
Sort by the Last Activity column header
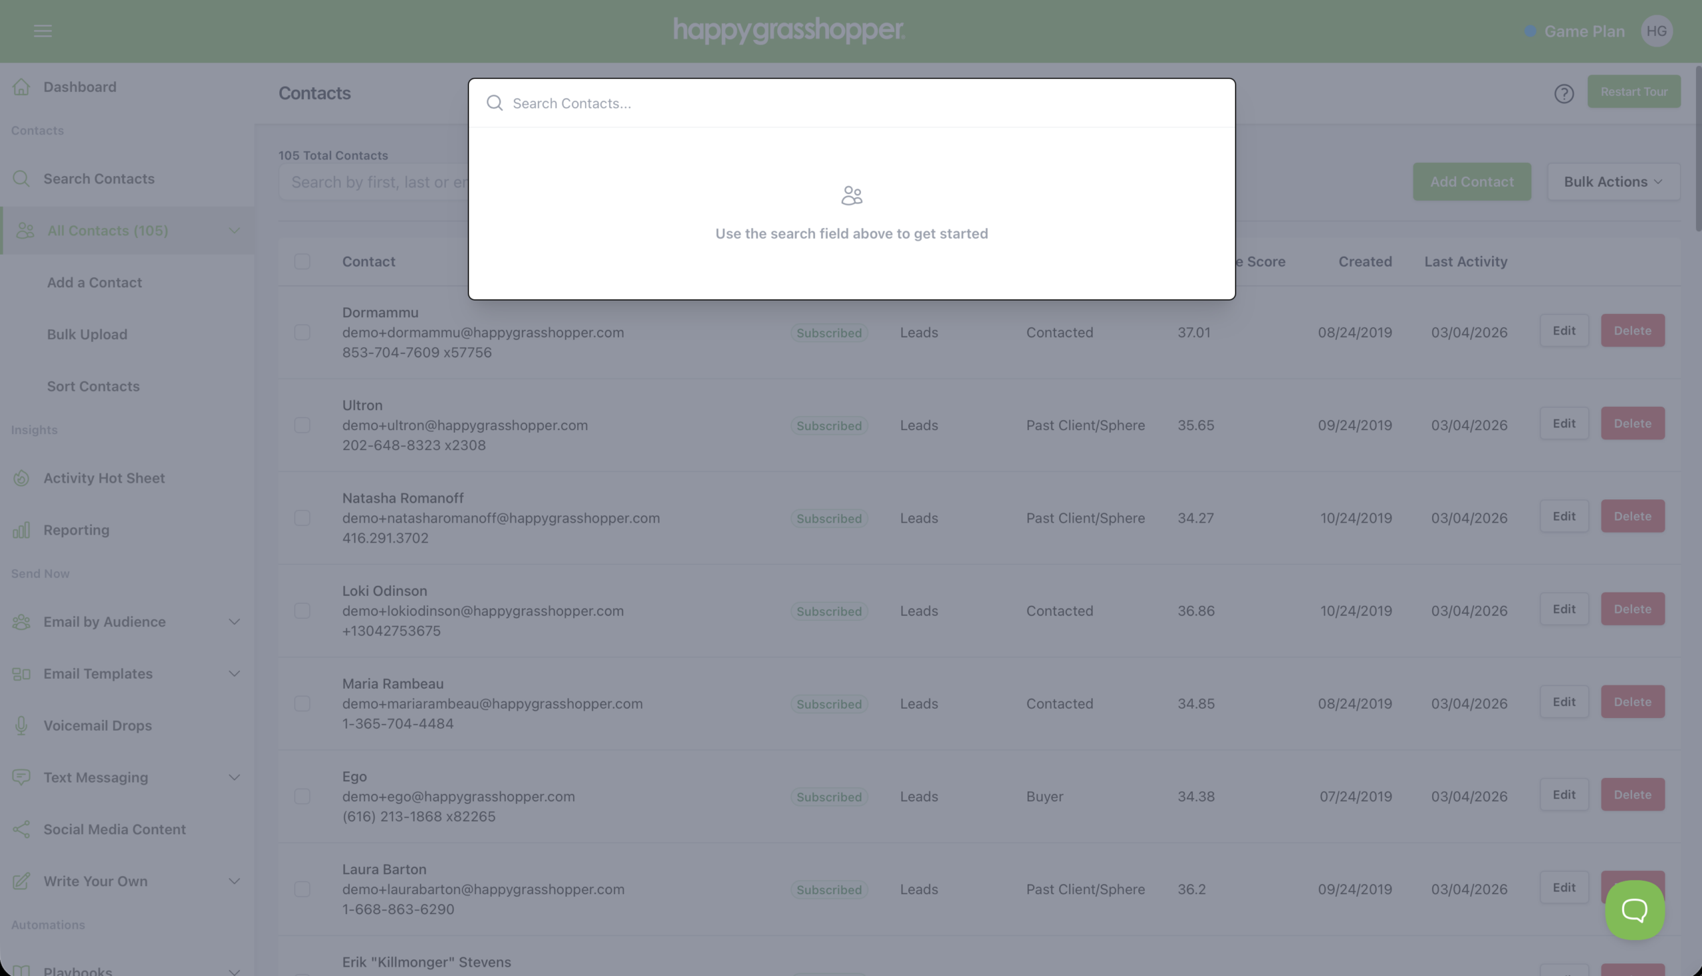pyautogui.click(x=1465, y=261)
